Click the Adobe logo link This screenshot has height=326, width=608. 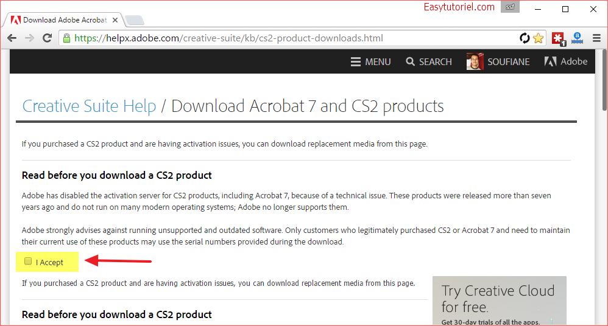pyautogui.click(x=566, y=61)
